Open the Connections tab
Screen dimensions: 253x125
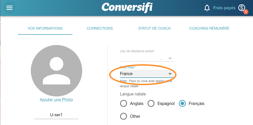[100, 28]
